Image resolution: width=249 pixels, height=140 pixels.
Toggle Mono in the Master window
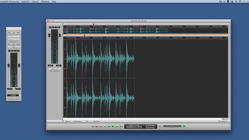pyautogui.click(x=18, y=44)
